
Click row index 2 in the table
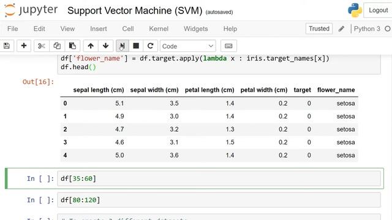(x=66, y=129)
